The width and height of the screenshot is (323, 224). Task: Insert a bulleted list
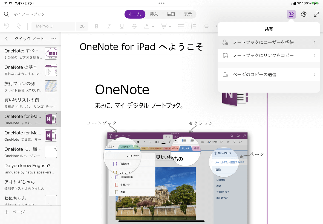tap(181, 26)
